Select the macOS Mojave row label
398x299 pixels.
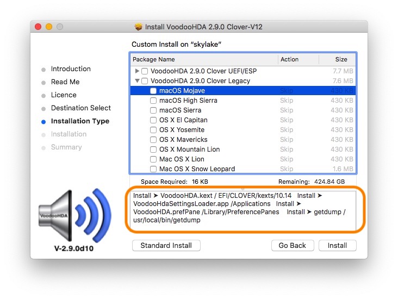pos(182,91)
